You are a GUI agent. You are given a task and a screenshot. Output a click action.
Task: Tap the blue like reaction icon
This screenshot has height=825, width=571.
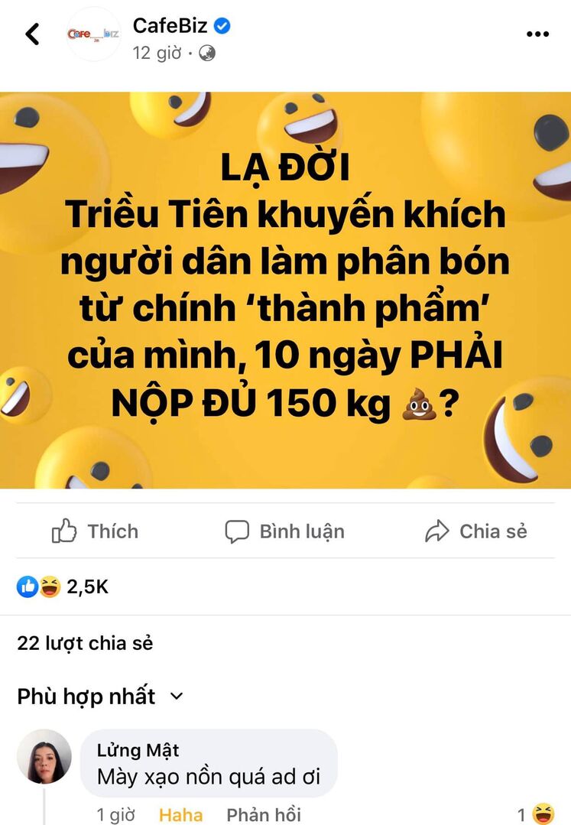click(28, 586)
